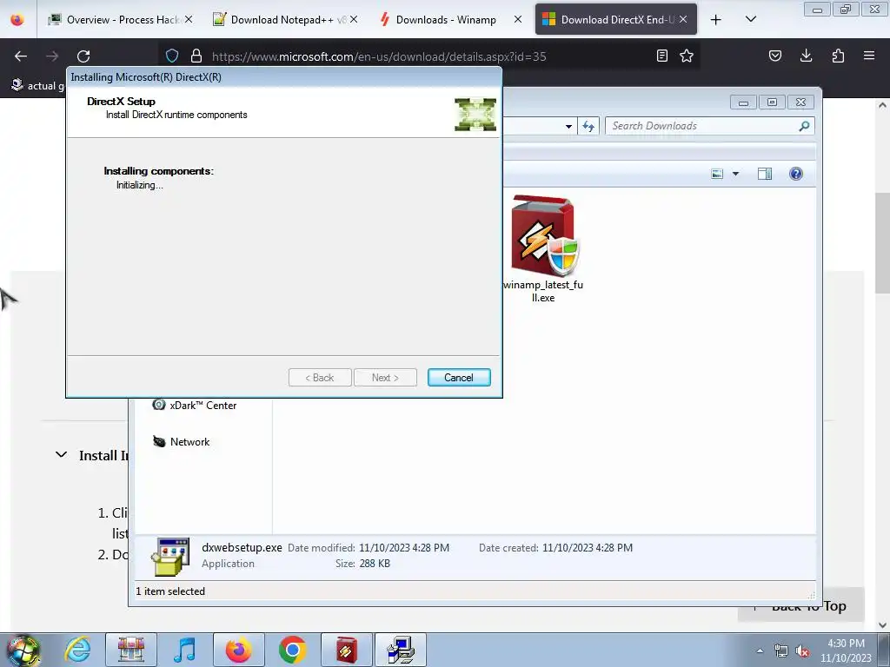Select xDark Center in Explorer navigation pane
This screenshot has height=667, width=890.
[195, 406]
